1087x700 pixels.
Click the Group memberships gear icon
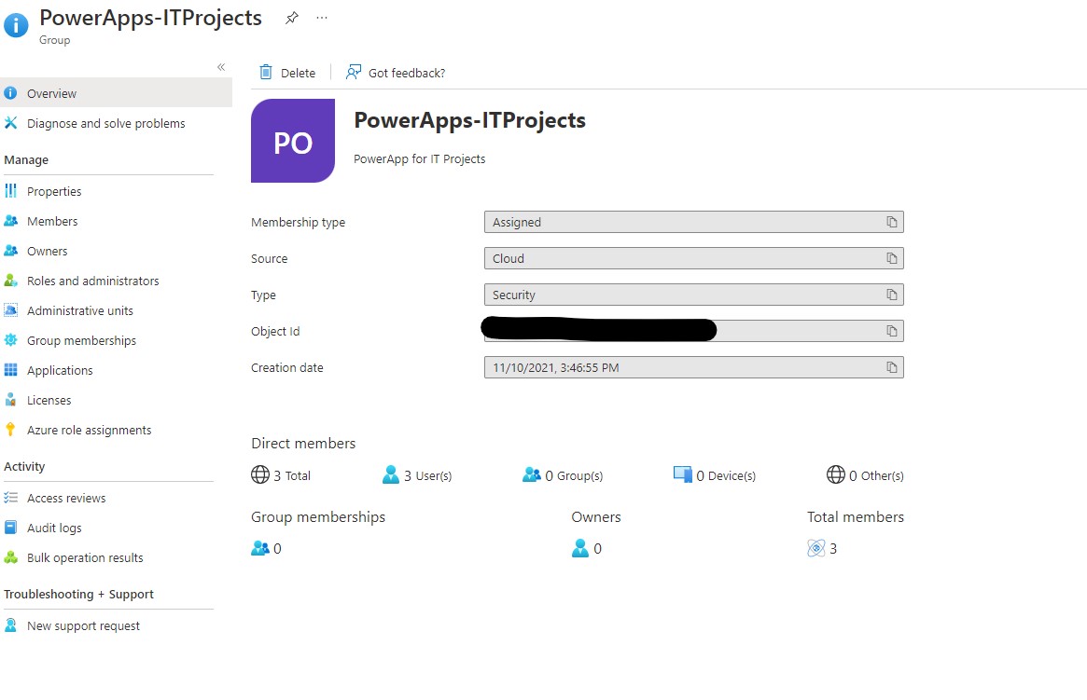pos(10,340)
